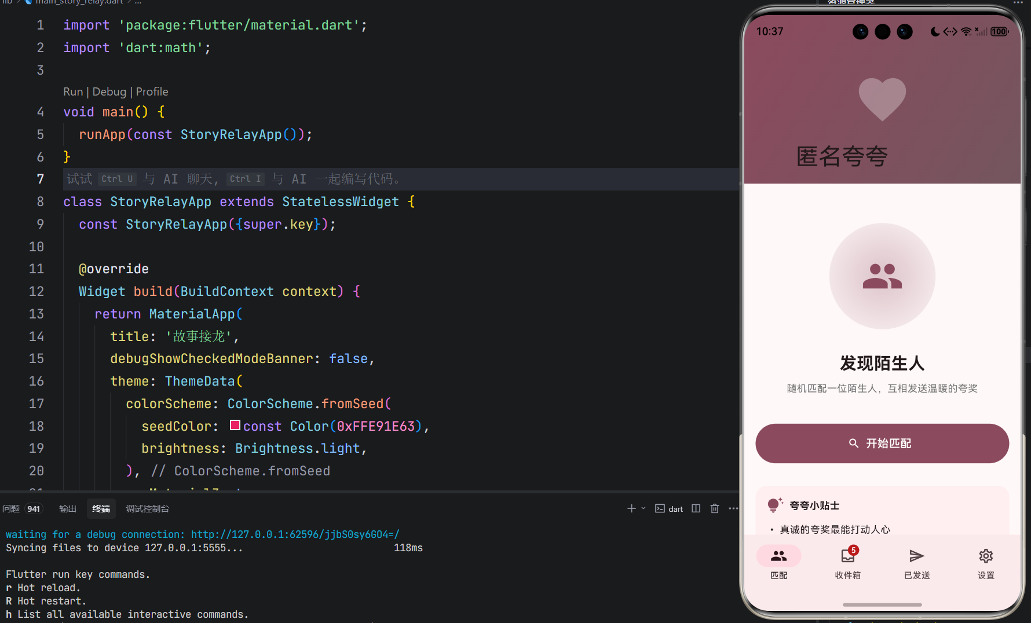Screen dimensions: 1031x623
Task: Open the debug connection URL in terminal
Action: (x=295, y=534)
